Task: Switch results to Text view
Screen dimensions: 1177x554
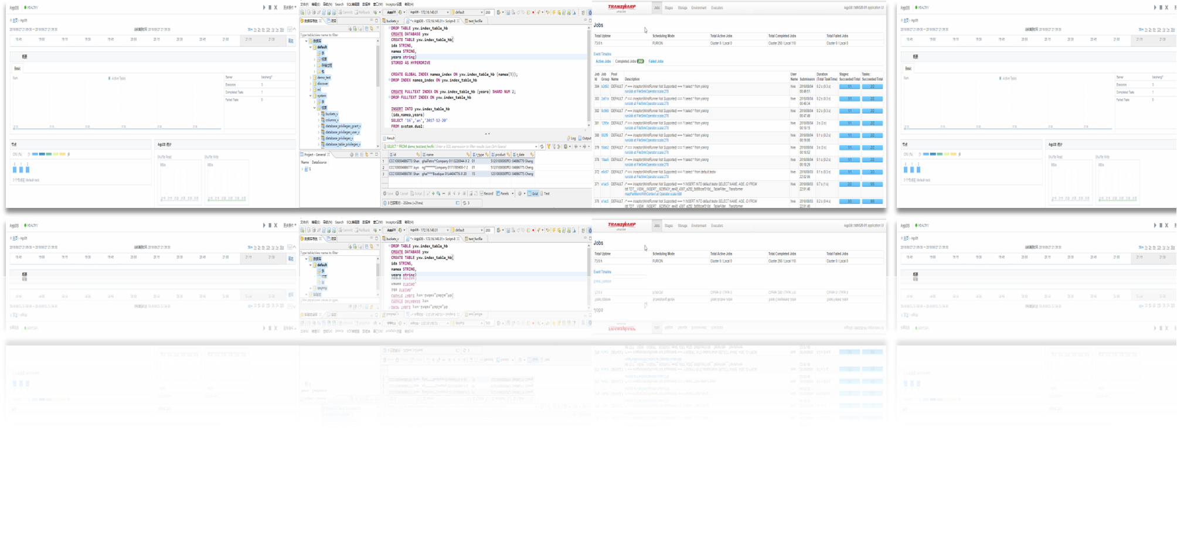Action: click(x=545, y=193)
